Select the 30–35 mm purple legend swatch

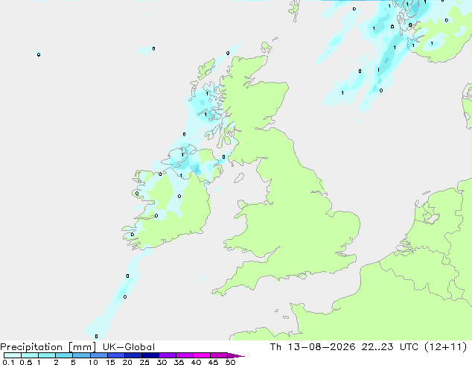tap(168, 355)
